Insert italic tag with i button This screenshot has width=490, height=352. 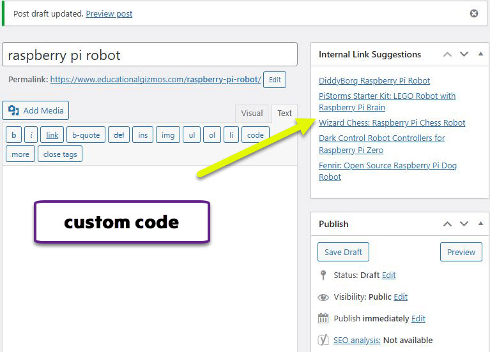(x=31, y=135)
